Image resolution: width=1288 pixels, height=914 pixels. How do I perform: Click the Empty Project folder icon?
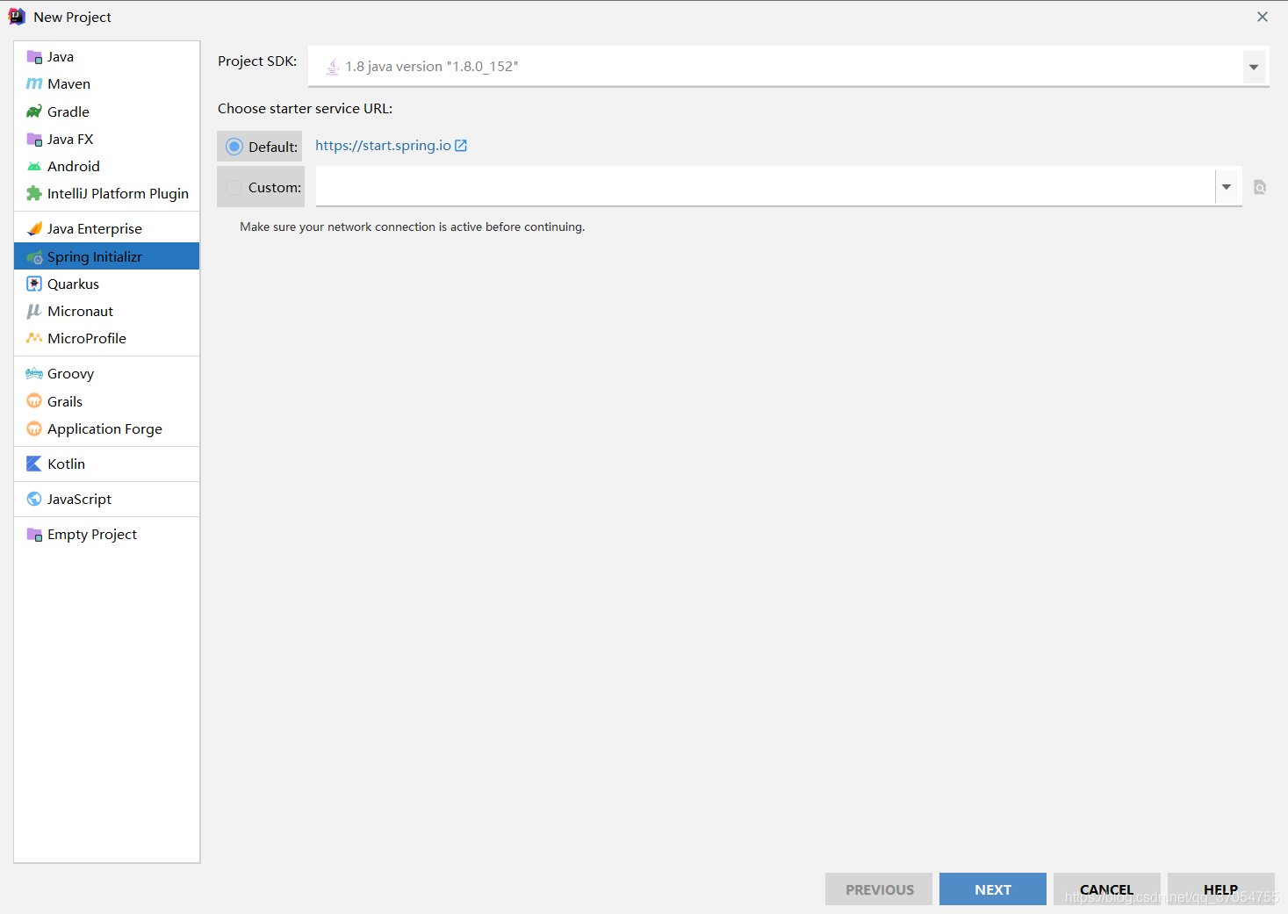[34, 535]
